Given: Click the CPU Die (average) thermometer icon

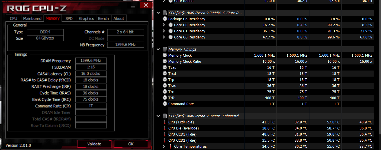Looking at the screenshot, I should 165,128.
